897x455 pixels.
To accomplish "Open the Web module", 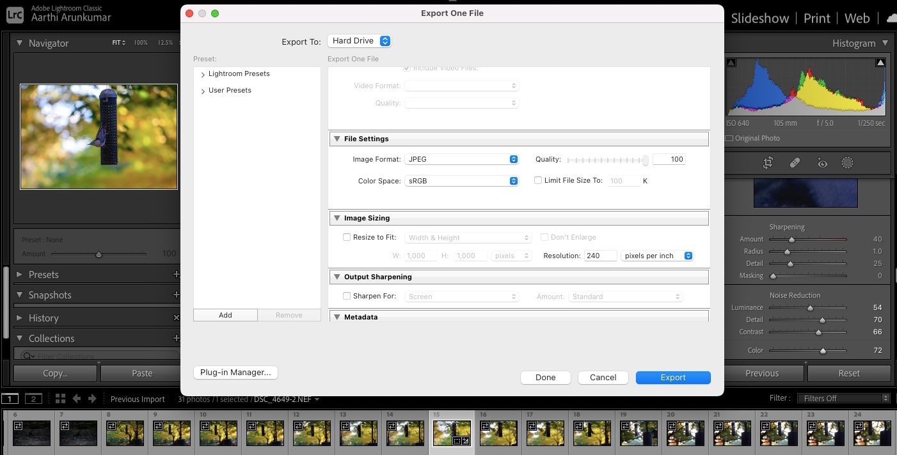I will point(857,18).
